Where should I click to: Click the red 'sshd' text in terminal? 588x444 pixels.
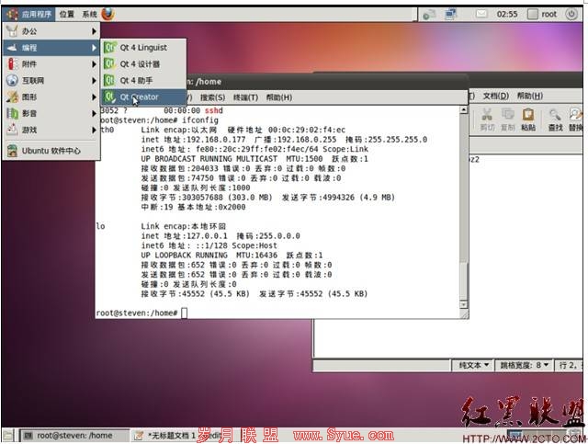coord(214,110)
